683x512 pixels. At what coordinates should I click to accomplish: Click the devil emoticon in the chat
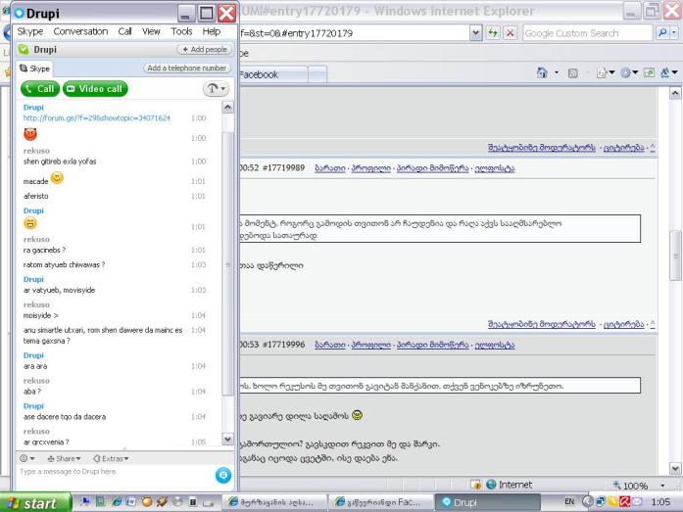30,134
